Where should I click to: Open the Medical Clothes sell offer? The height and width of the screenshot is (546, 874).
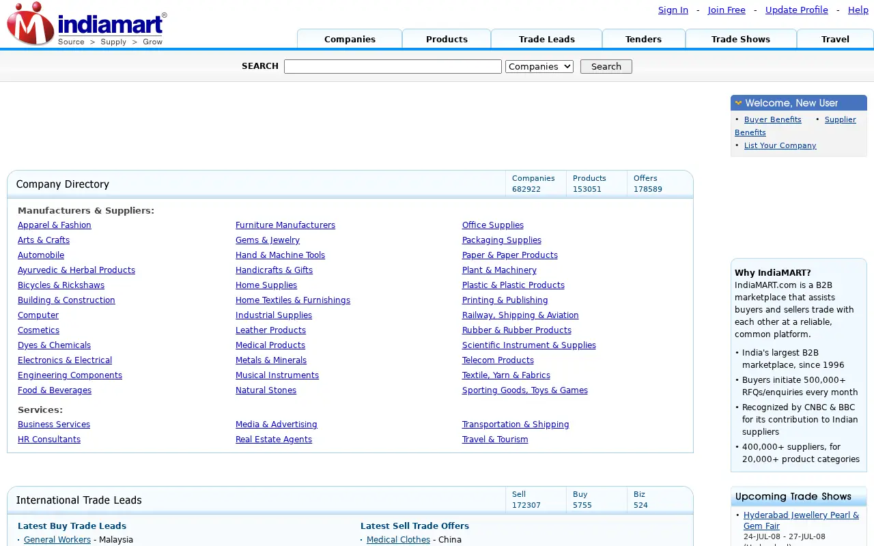click(398, 540)
